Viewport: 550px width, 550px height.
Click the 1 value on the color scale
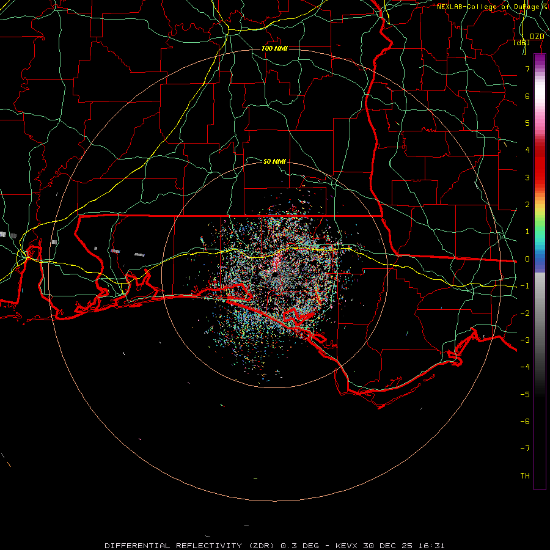(527, 232)
